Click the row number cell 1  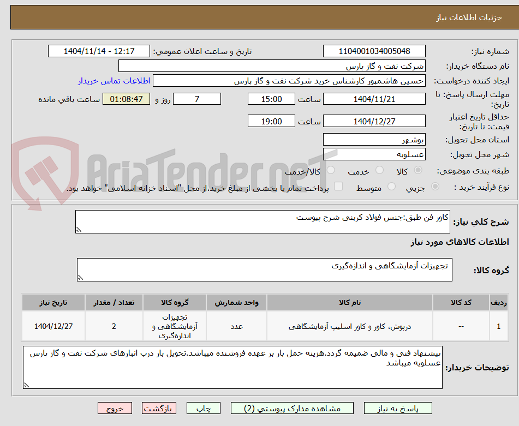499,326
